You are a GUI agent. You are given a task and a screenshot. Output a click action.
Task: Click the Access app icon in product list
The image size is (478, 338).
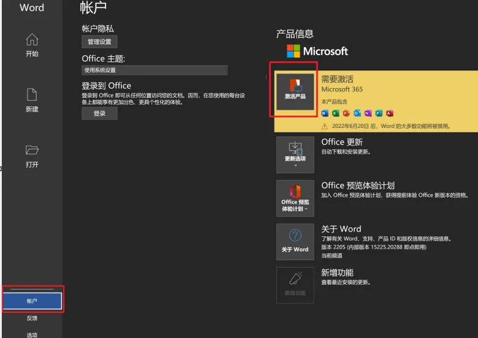[390, 113]
